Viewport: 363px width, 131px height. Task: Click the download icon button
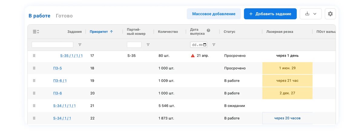tap(307, 14)
